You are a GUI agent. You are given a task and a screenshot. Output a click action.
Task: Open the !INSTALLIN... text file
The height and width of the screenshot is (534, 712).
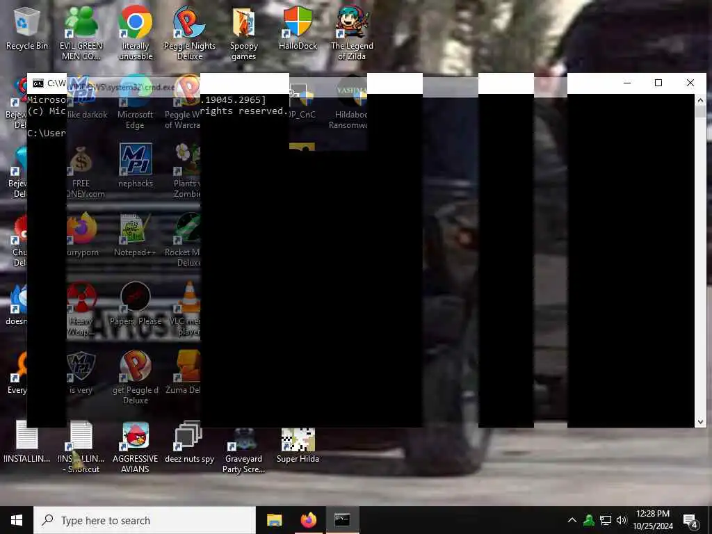tap(27, 442)
